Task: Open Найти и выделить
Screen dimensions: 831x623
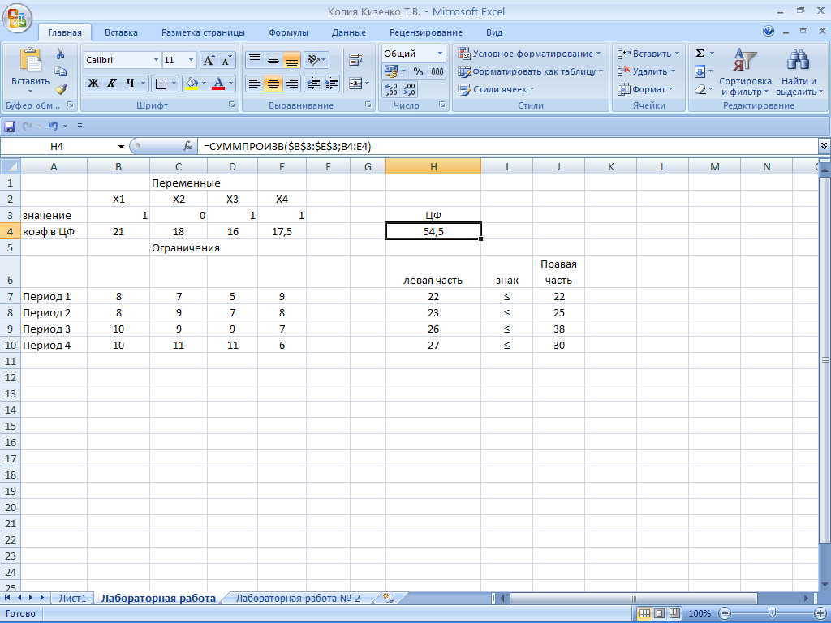Action: [799, 72]
